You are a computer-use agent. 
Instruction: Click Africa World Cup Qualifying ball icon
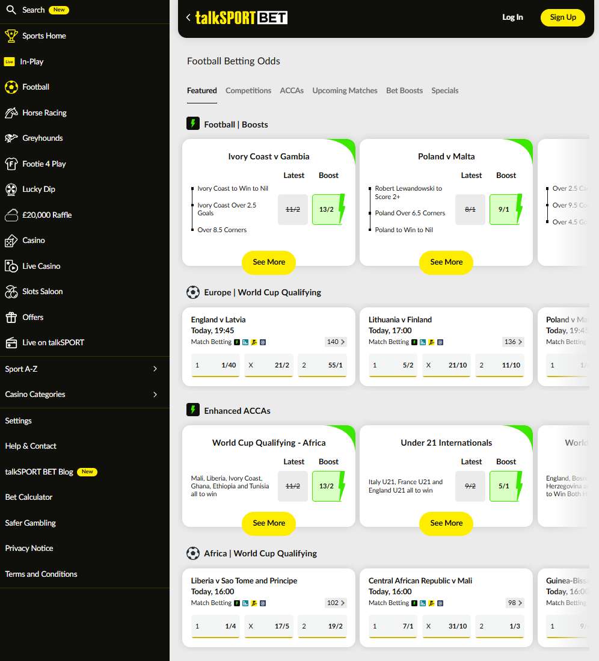[x=193, y=553]
